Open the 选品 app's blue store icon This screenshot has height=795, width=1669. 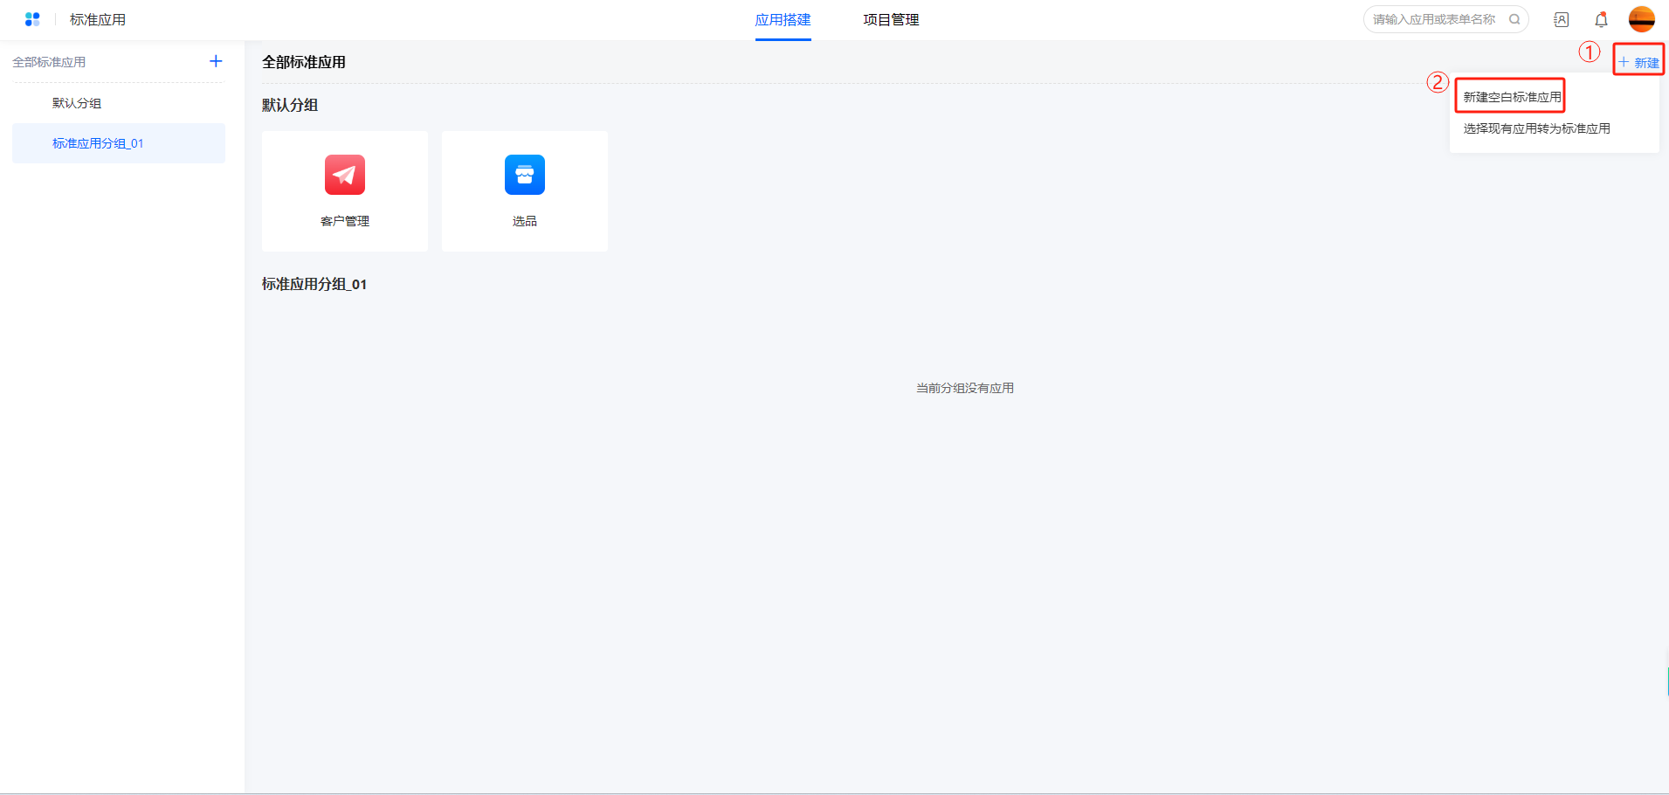tap(524, 175)
